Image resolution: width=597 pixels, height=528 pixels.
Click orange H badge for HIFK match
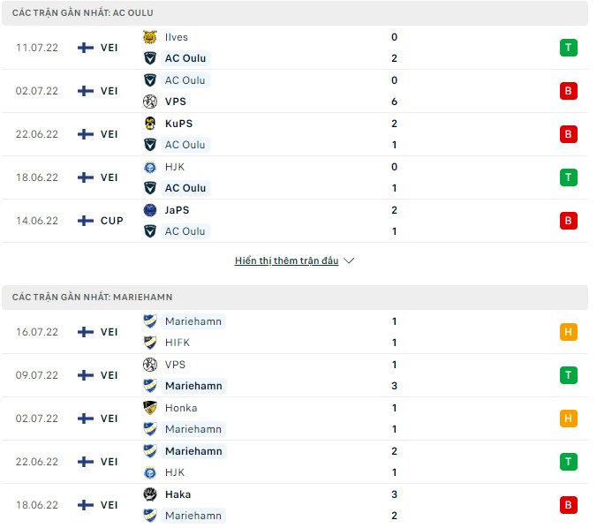pos(568,332)
